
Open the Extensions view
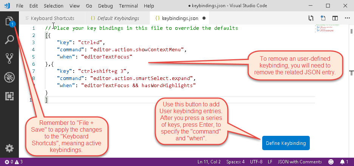pyautogui.click(x=9, y=96)
